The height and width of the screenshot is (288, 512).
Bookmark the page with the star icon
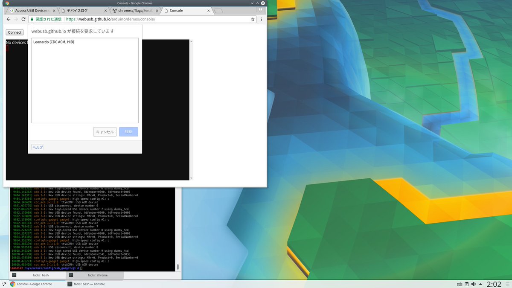pyautogui.click(x=253, y=19)
